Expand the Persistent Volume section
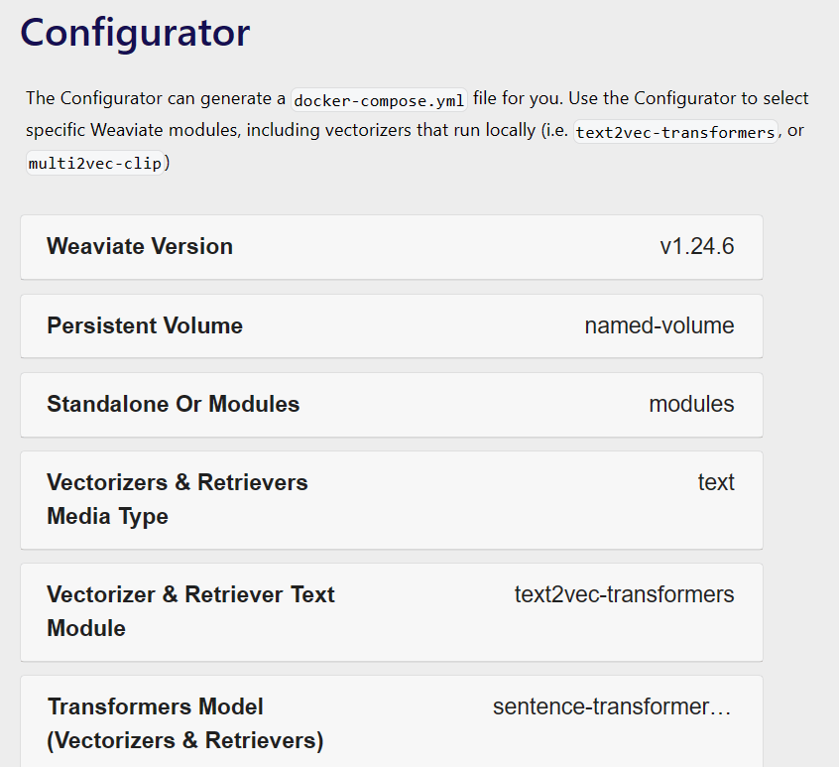 tap(391, 325)
